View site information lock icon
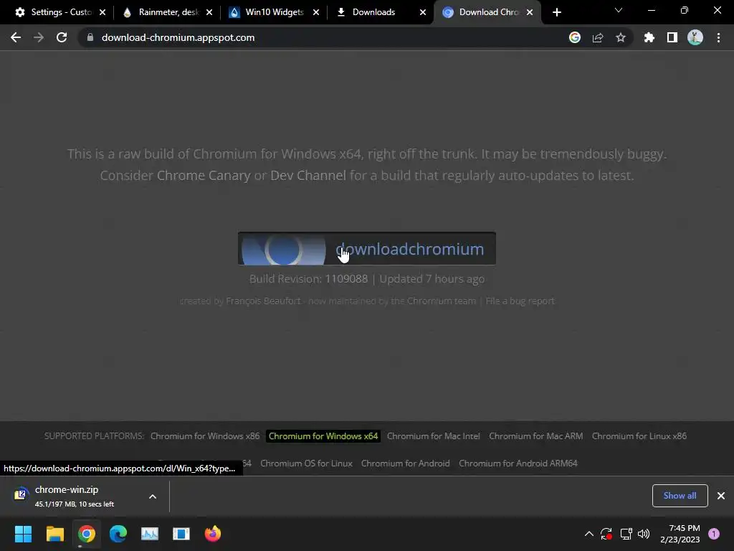This screenshot has width=734, height=551. (x=90, y=37)
